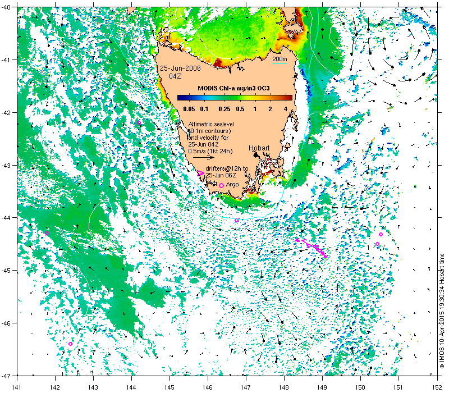Click the '-47' latitude axis label
The width and height of the screenshot is (449, 393).
5,376
